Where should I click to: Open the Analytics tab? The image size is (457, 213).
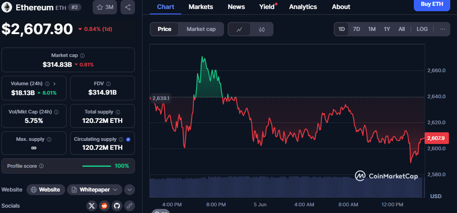tap(303, 7)
